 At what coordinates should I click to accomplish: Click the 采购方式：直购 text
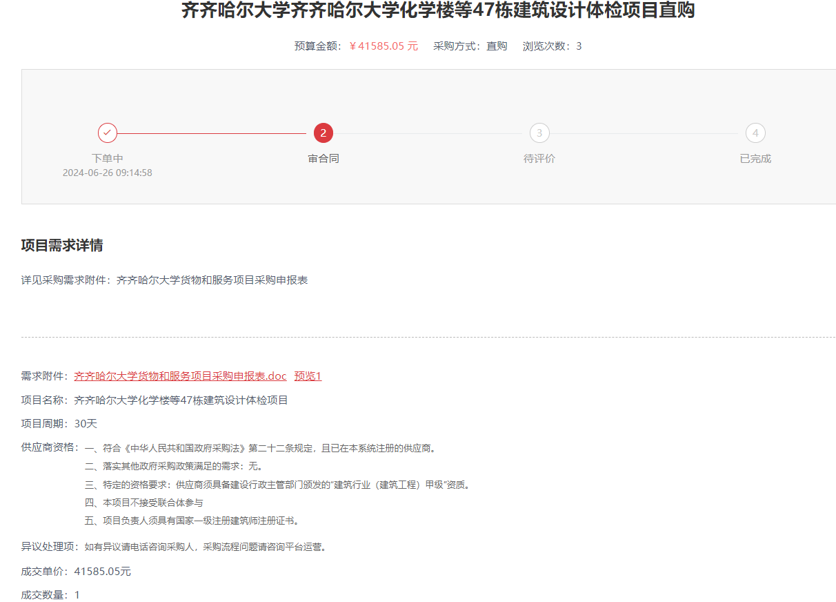tap(470, 46)
